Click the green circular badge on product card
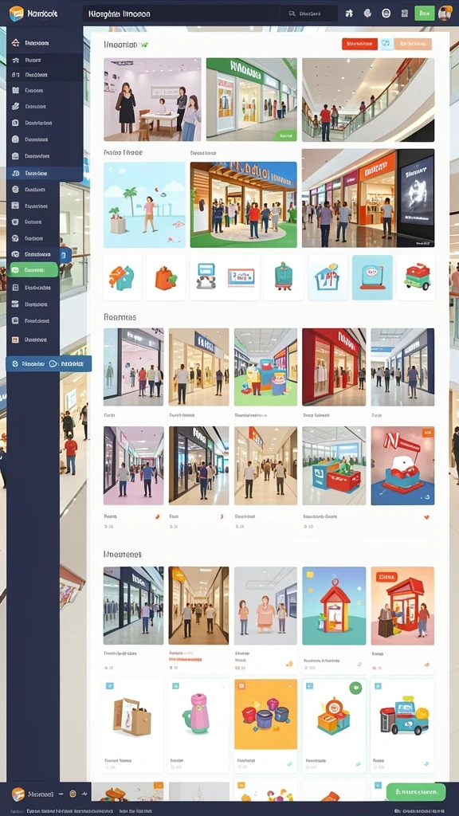Screen dimensions: 459x816 tap(356, 688)
